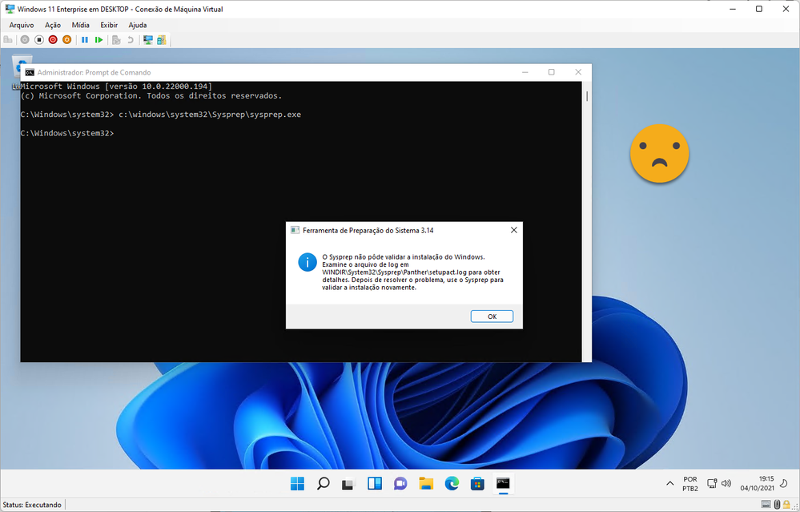Click the focus assist moon icon
This screenshot has width=800, height=512.
pos(784,483)
